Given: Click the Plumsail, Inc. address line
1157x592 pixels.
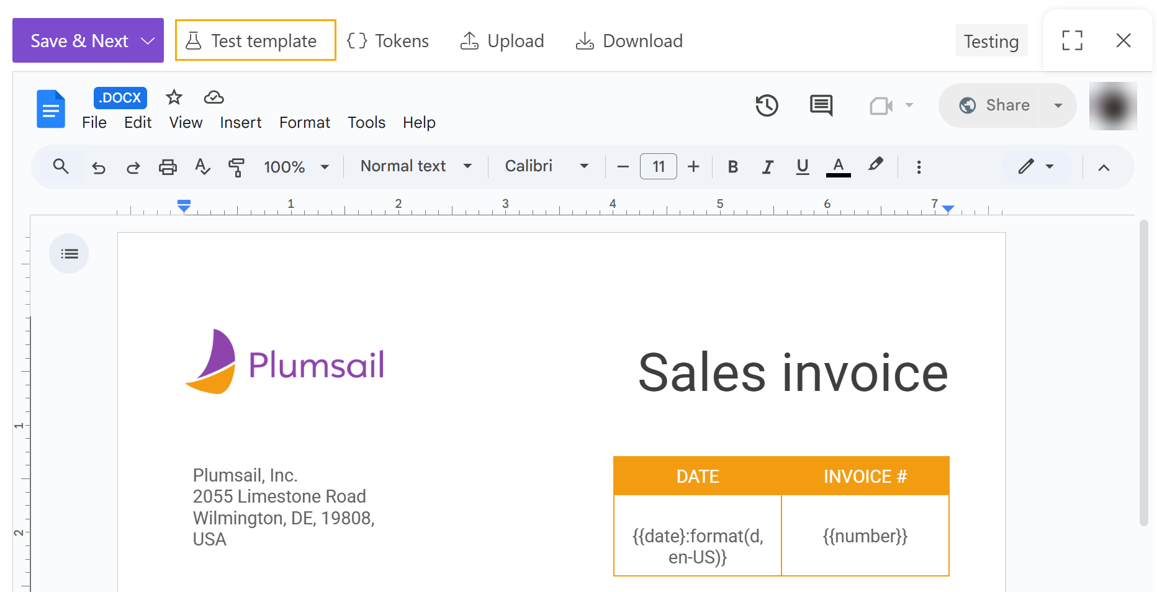Looking at the screenshot, I should (245, 475).
